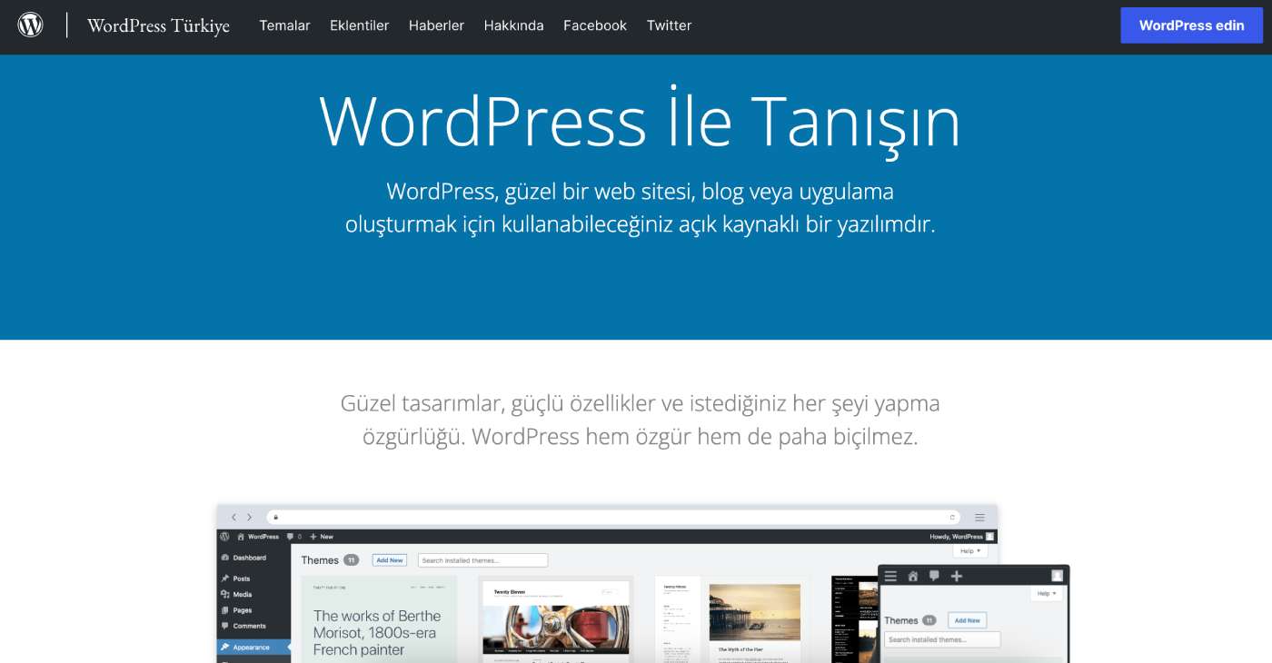Expand the Help dropdown in desktop mockup
The height and width of the screenshot is (663, 1272).
click(971, 551)
